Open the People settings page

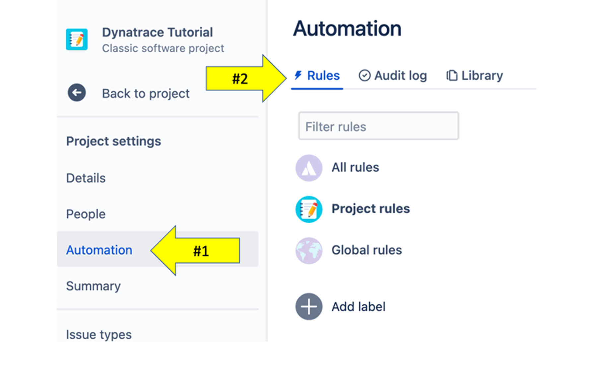[x=86, y=214]
